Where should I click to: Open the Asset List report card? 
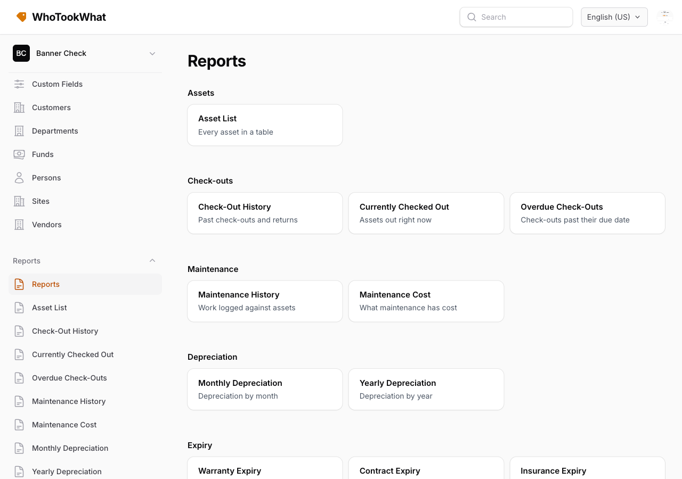(x=265, y=125)
